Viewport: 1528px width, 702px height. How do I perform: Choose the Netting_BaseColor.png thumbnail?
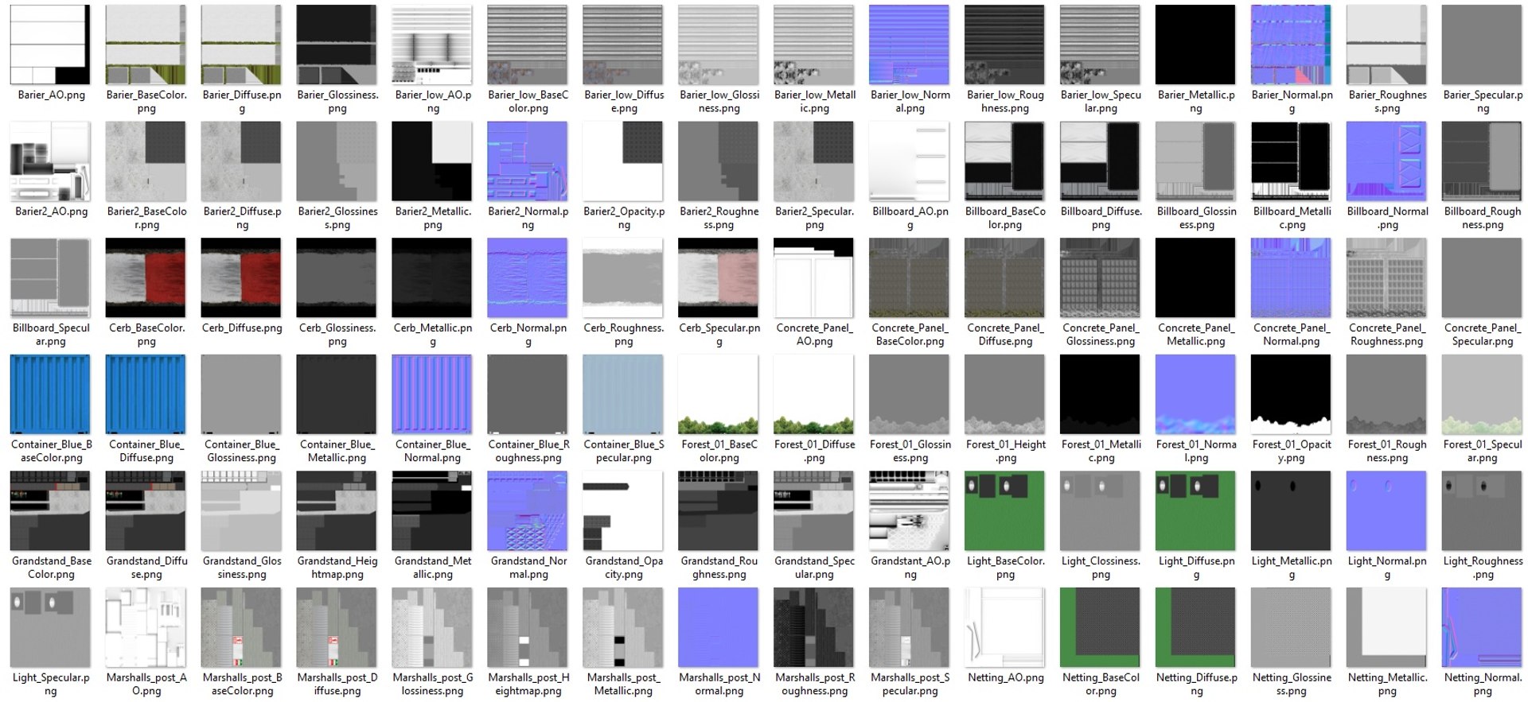[1101, 627]
